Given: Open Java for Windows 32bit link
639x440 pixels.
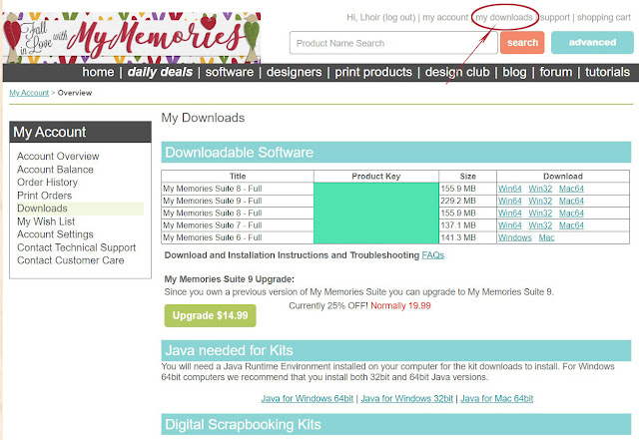Looking at the screenshot, I should (406, 398).
